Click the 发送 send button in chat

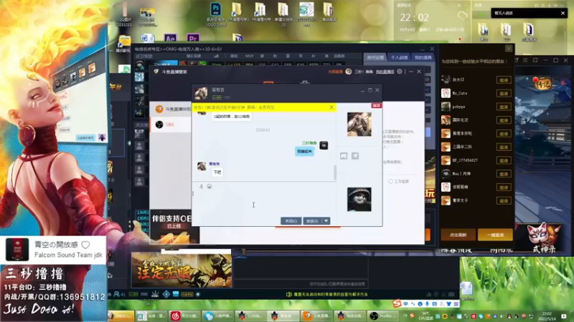tap(312, 221)
